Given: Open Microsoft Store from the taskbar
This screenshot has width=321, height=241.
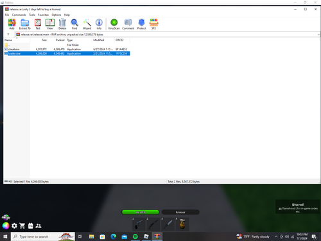Looking at the screenshot, I should [103, 237].
